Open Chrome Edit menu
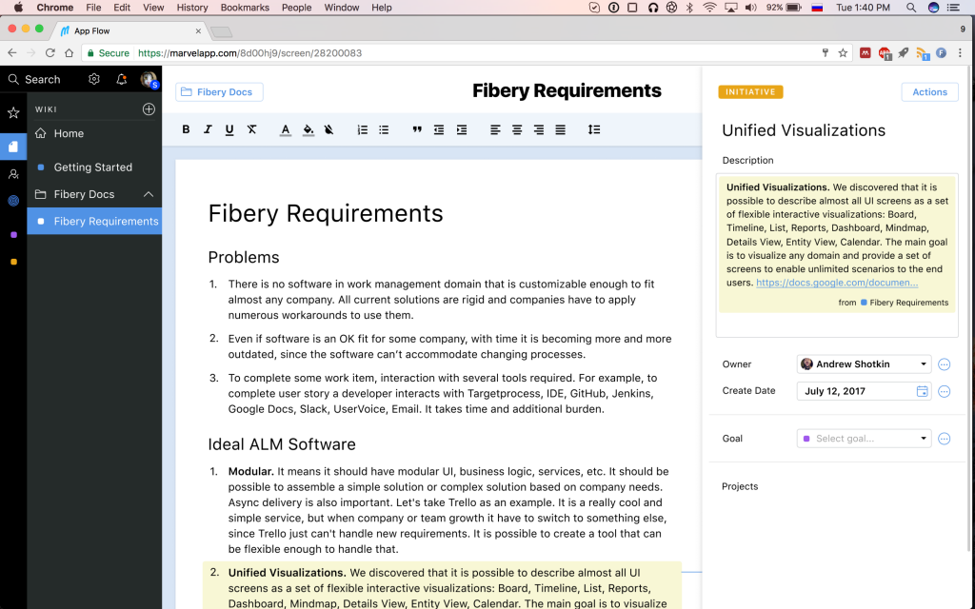Viewport: 975px width, 609px height. [x=122, y=8]
